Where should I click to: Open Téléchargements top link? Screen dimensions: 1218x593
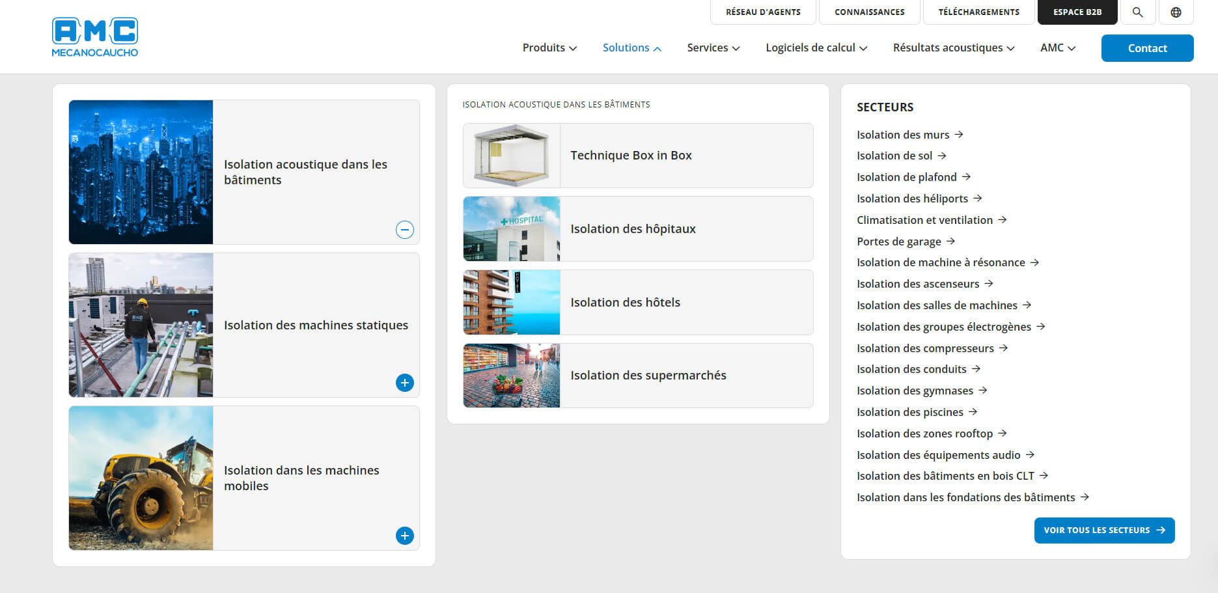[x=979, y=12]
